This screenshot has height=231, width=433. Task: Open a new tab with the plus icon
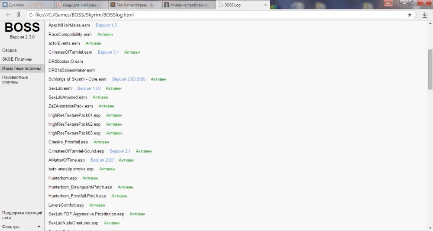274,5
